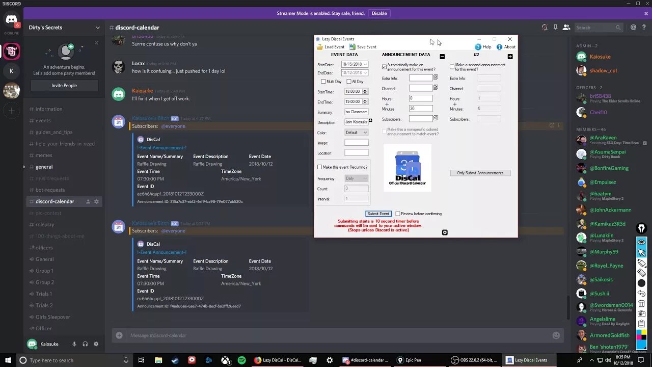Open user settings gear next to Kaiosuke

(96, 344)
